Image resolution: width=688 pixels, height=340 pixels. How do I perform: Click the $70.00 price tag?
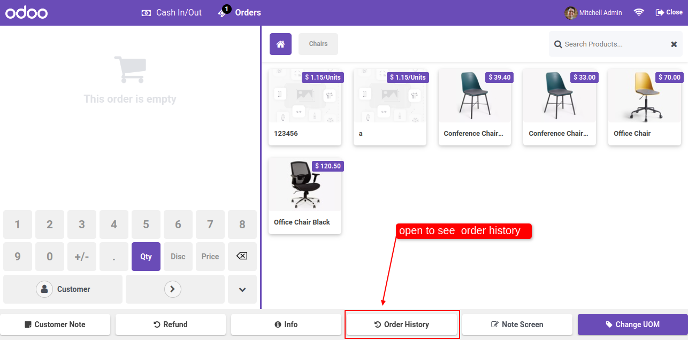670,78
